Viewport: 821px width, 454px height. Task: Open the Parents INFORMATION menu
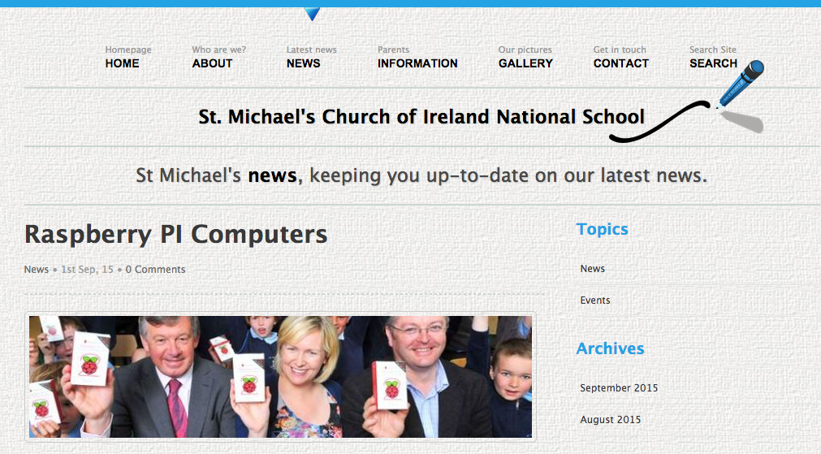click(x=417, y=57)
